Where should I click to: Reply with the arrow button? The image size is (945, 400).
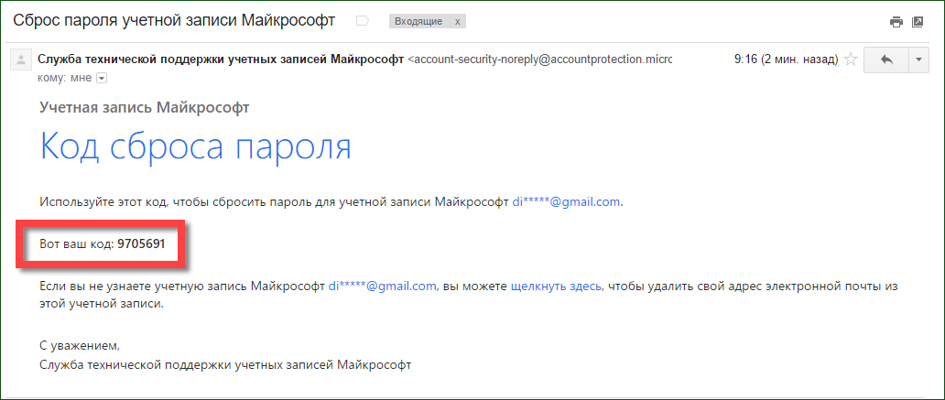[885, 60]
